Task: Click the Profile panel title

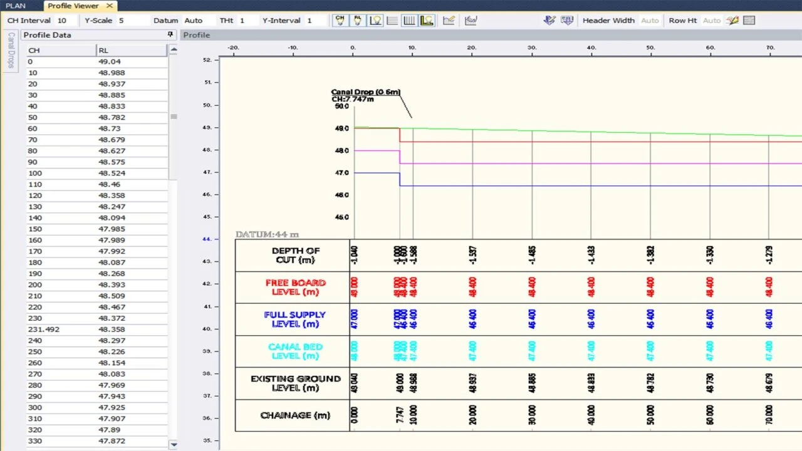Action: (197, 35)
